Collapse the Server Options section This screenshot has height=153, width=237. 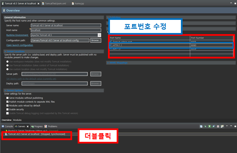[5, 90]
